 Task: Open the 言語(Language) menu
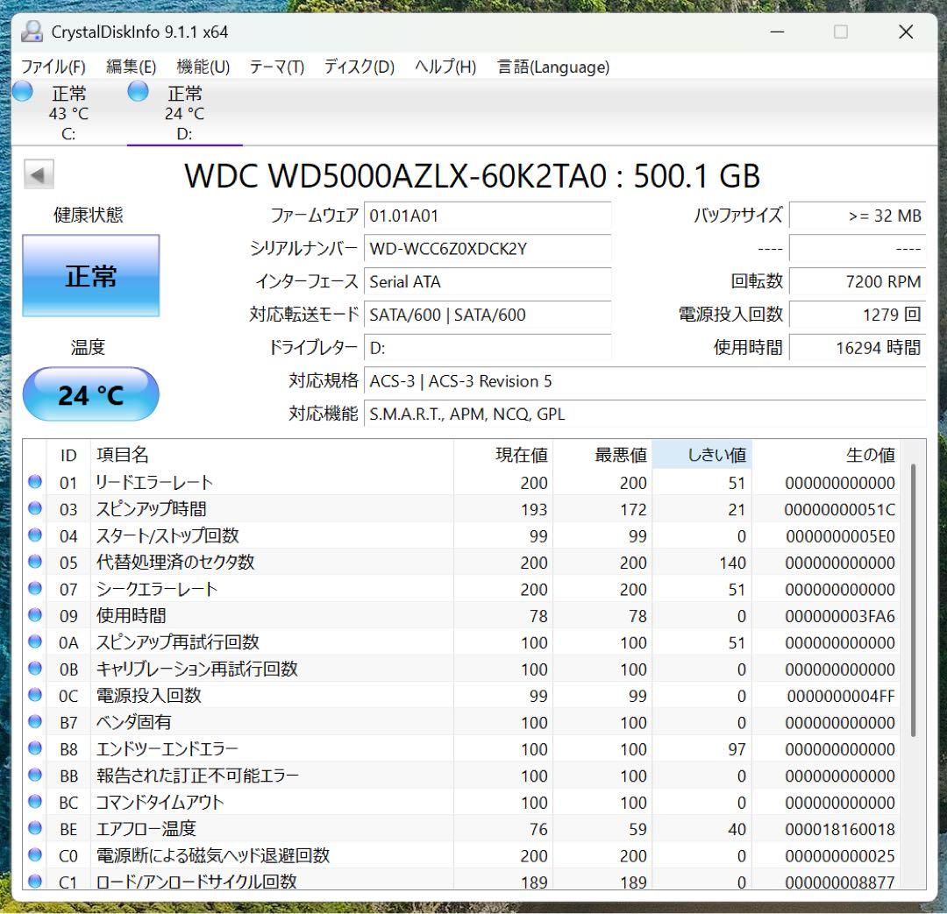tap(552, 67)
